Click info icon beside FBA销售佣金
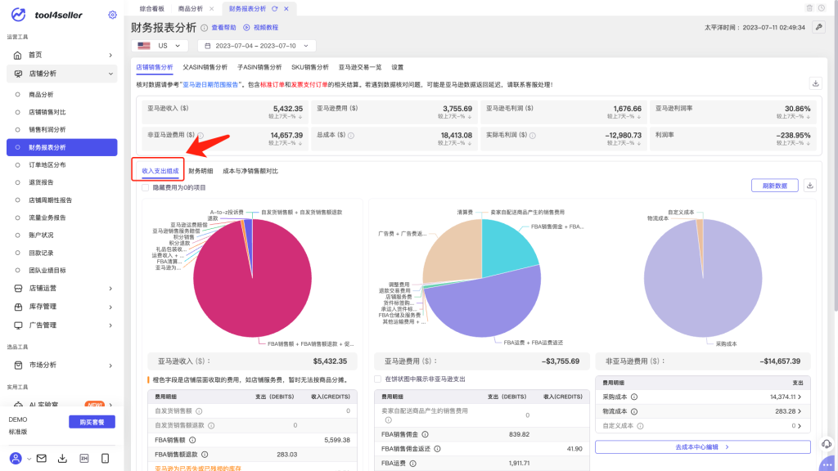This screenshot has width=838, height=471. coord(425,434)
